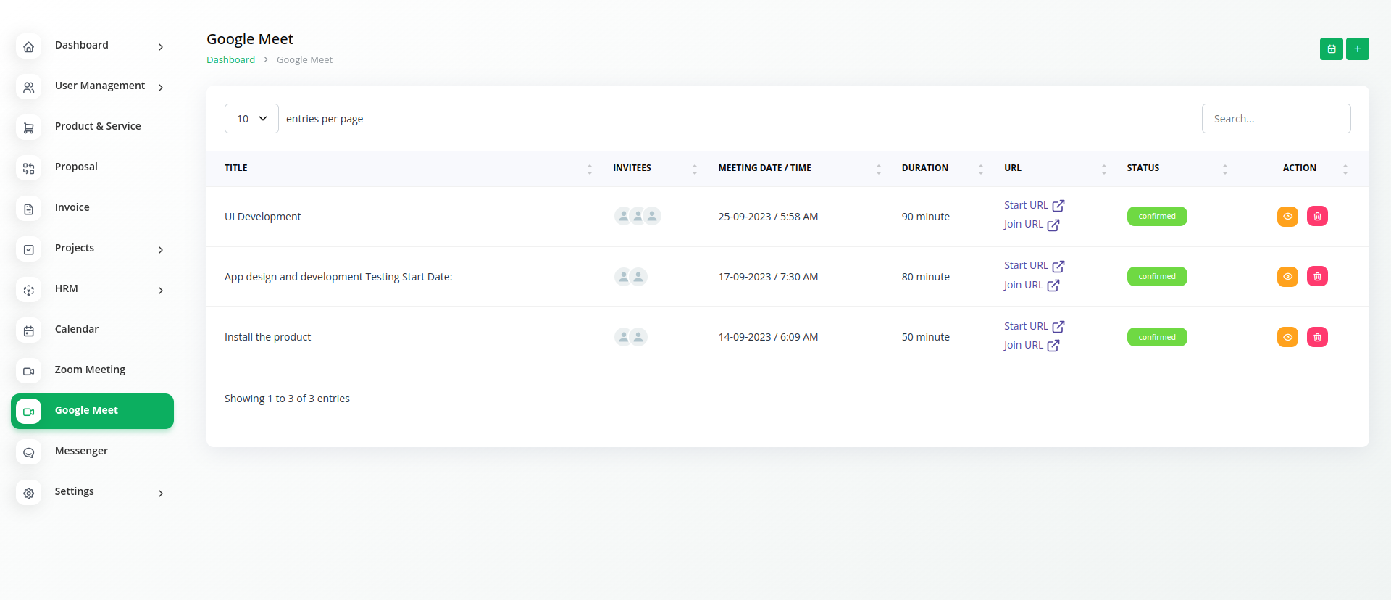Click the green plus create meeting button
The height and width of the screenshot is (600, 1391).
[x=1357, y=49]
